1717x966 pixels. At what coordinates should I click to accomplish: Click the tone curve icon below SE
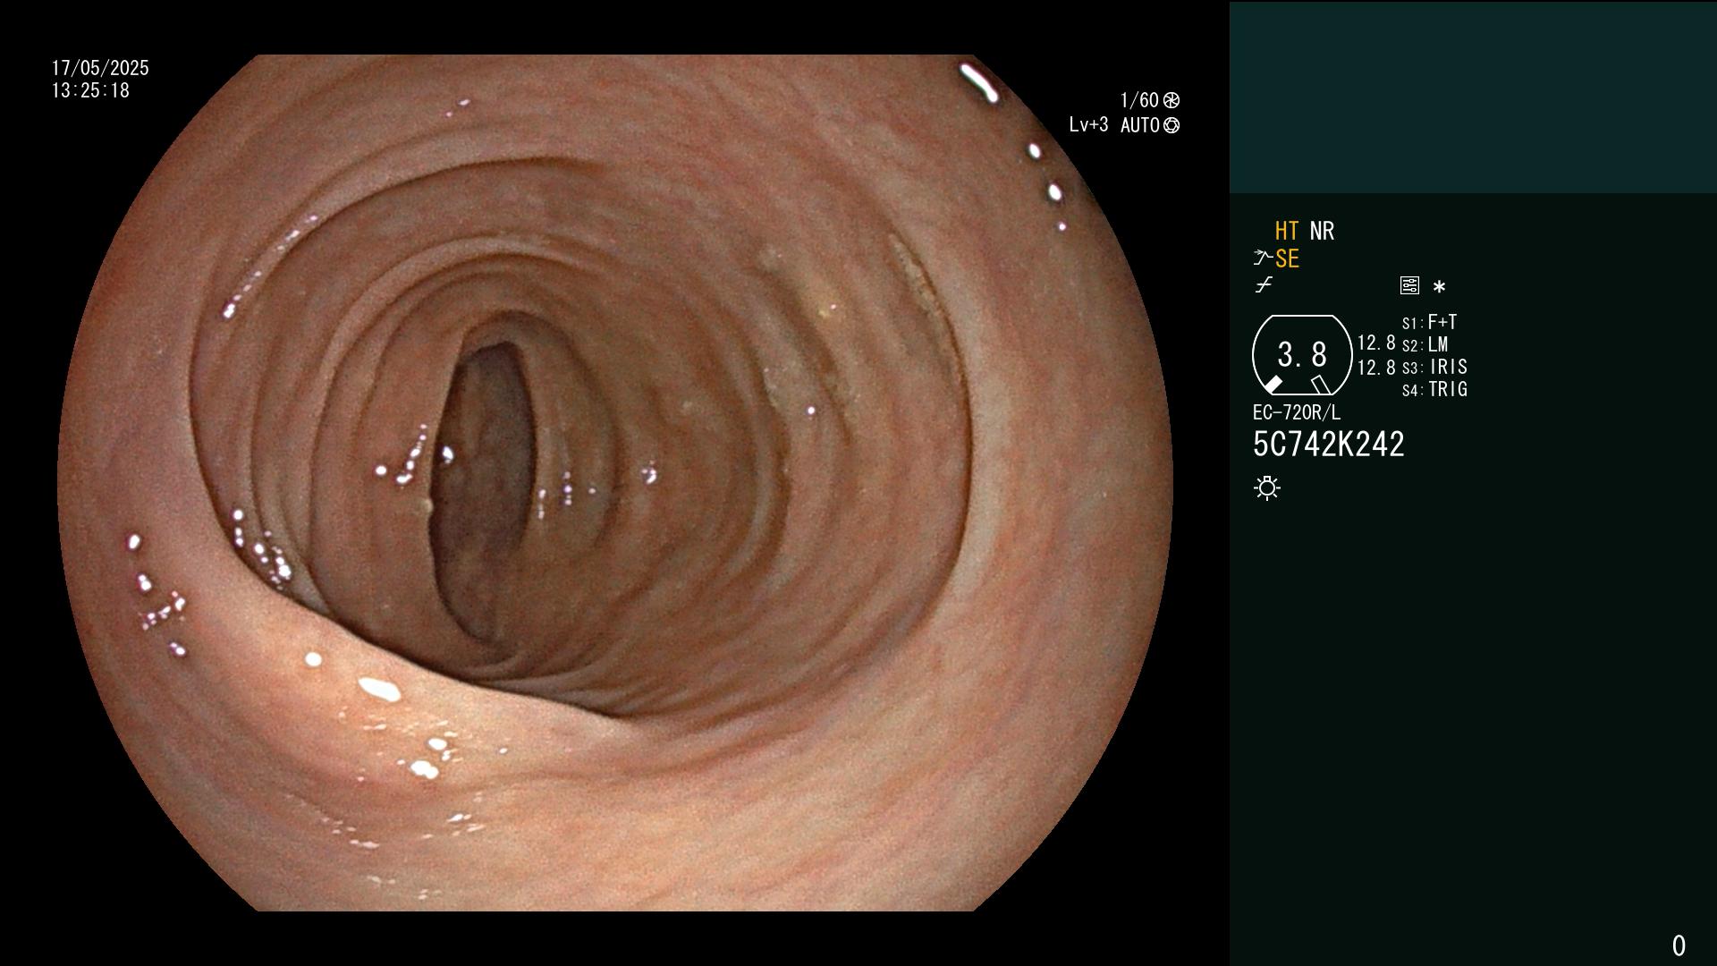click(1264, 285)
